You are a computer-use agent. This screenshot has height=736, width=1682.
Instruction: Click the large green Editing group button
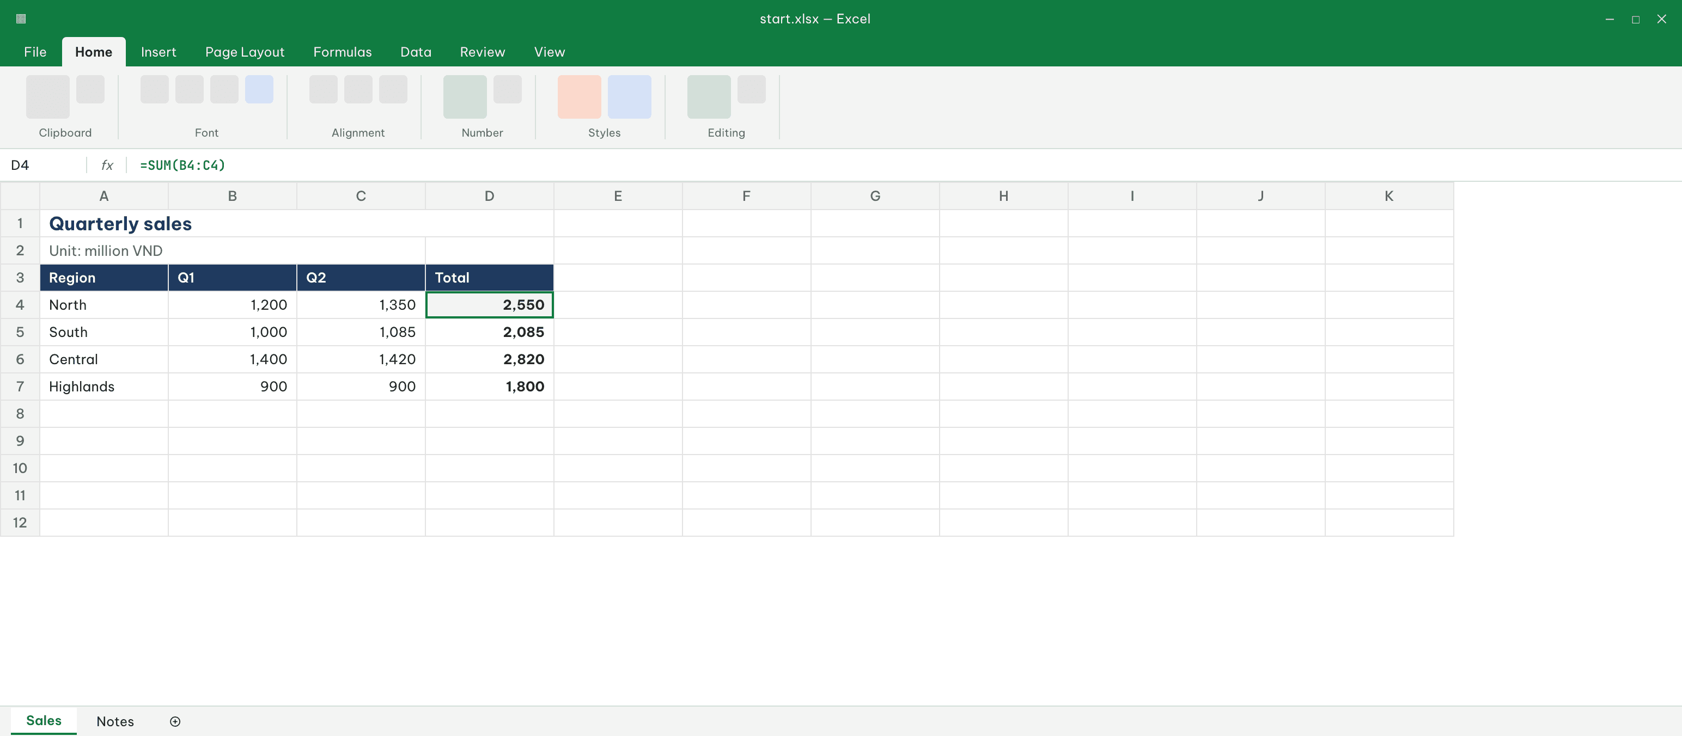pyautogui.click(x=709, y=96)
